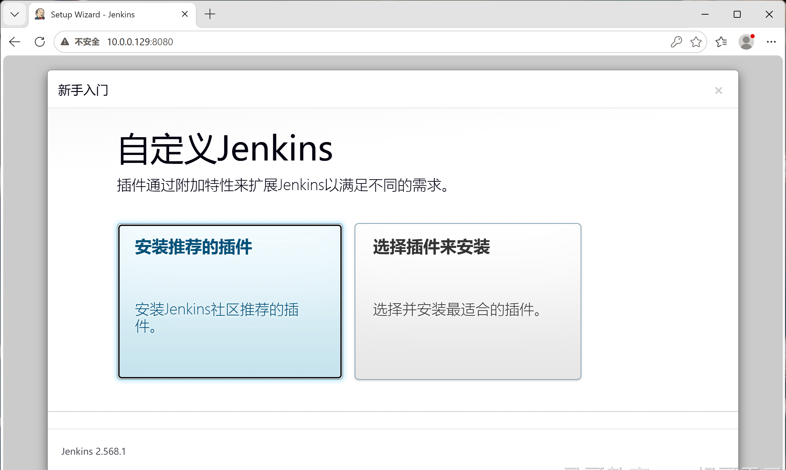This screenshot has height=470, width=786.
Task: Minimize the browser window
Action: pyautogui.click(x=705, y=14)
